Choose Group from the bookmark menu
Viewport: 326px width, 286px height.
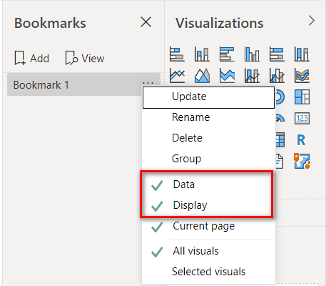(208, 159)
